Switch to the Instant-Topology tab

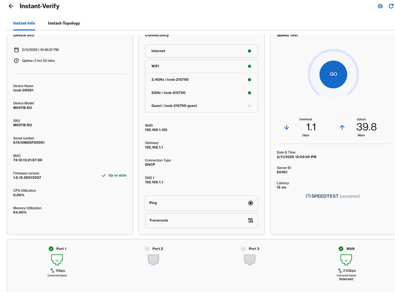pyautogui.click(x=64, y=23)
